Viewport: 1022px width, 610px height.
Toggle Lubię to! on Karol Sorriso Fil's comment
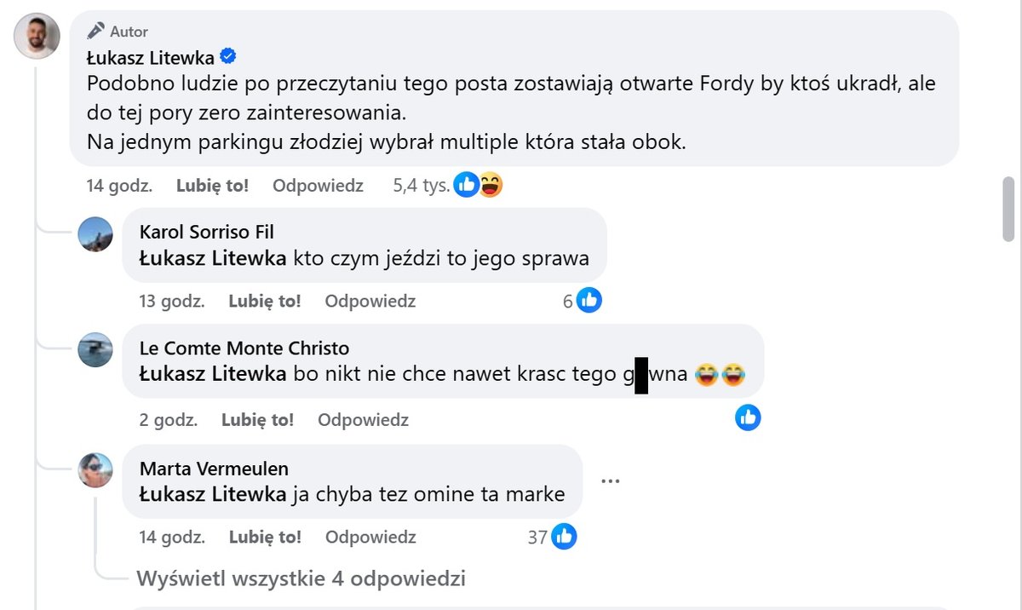click(x=264, y=301)
